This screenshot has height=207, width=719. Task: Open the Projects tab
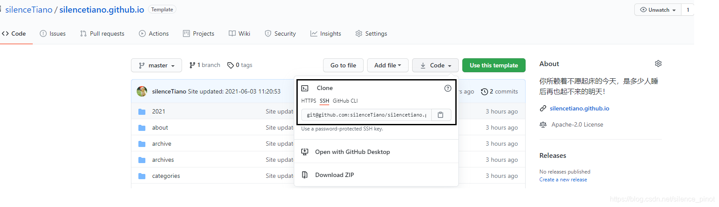199,33
